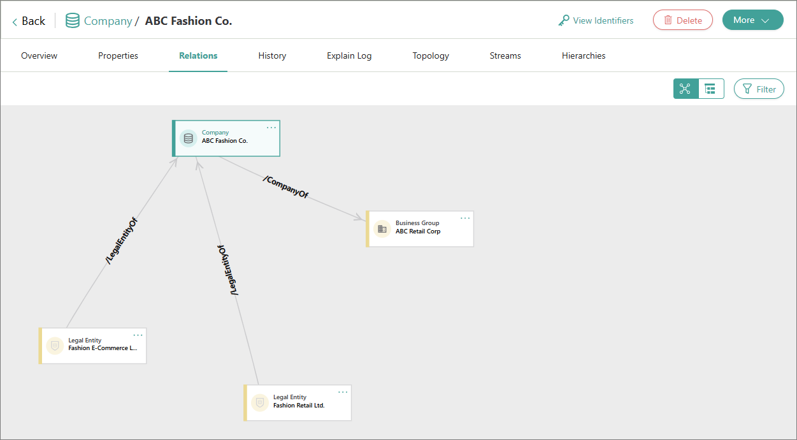Click the trash icon in Delete button

[x=668, y=20]
